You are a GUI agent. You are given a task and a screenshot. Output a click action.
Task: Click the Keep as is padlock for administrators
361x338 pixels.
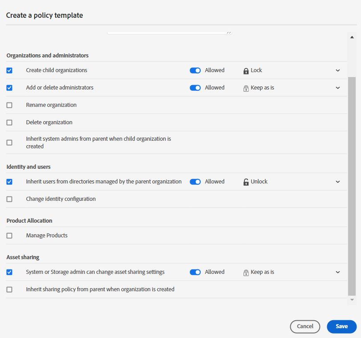(x=246, y=87)
